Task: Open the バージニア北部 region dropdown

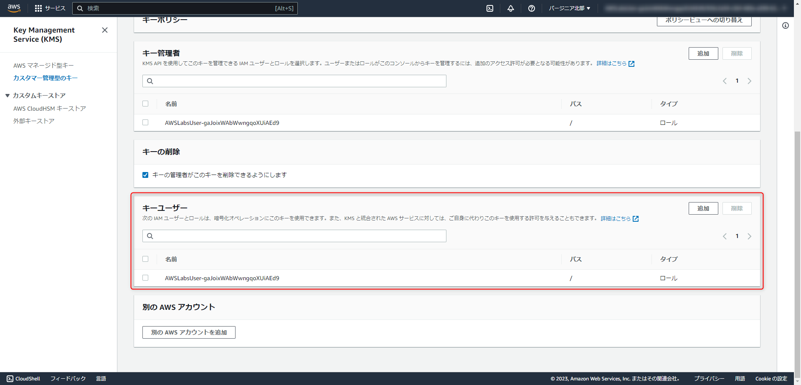Action: click(x=569, y=8)
